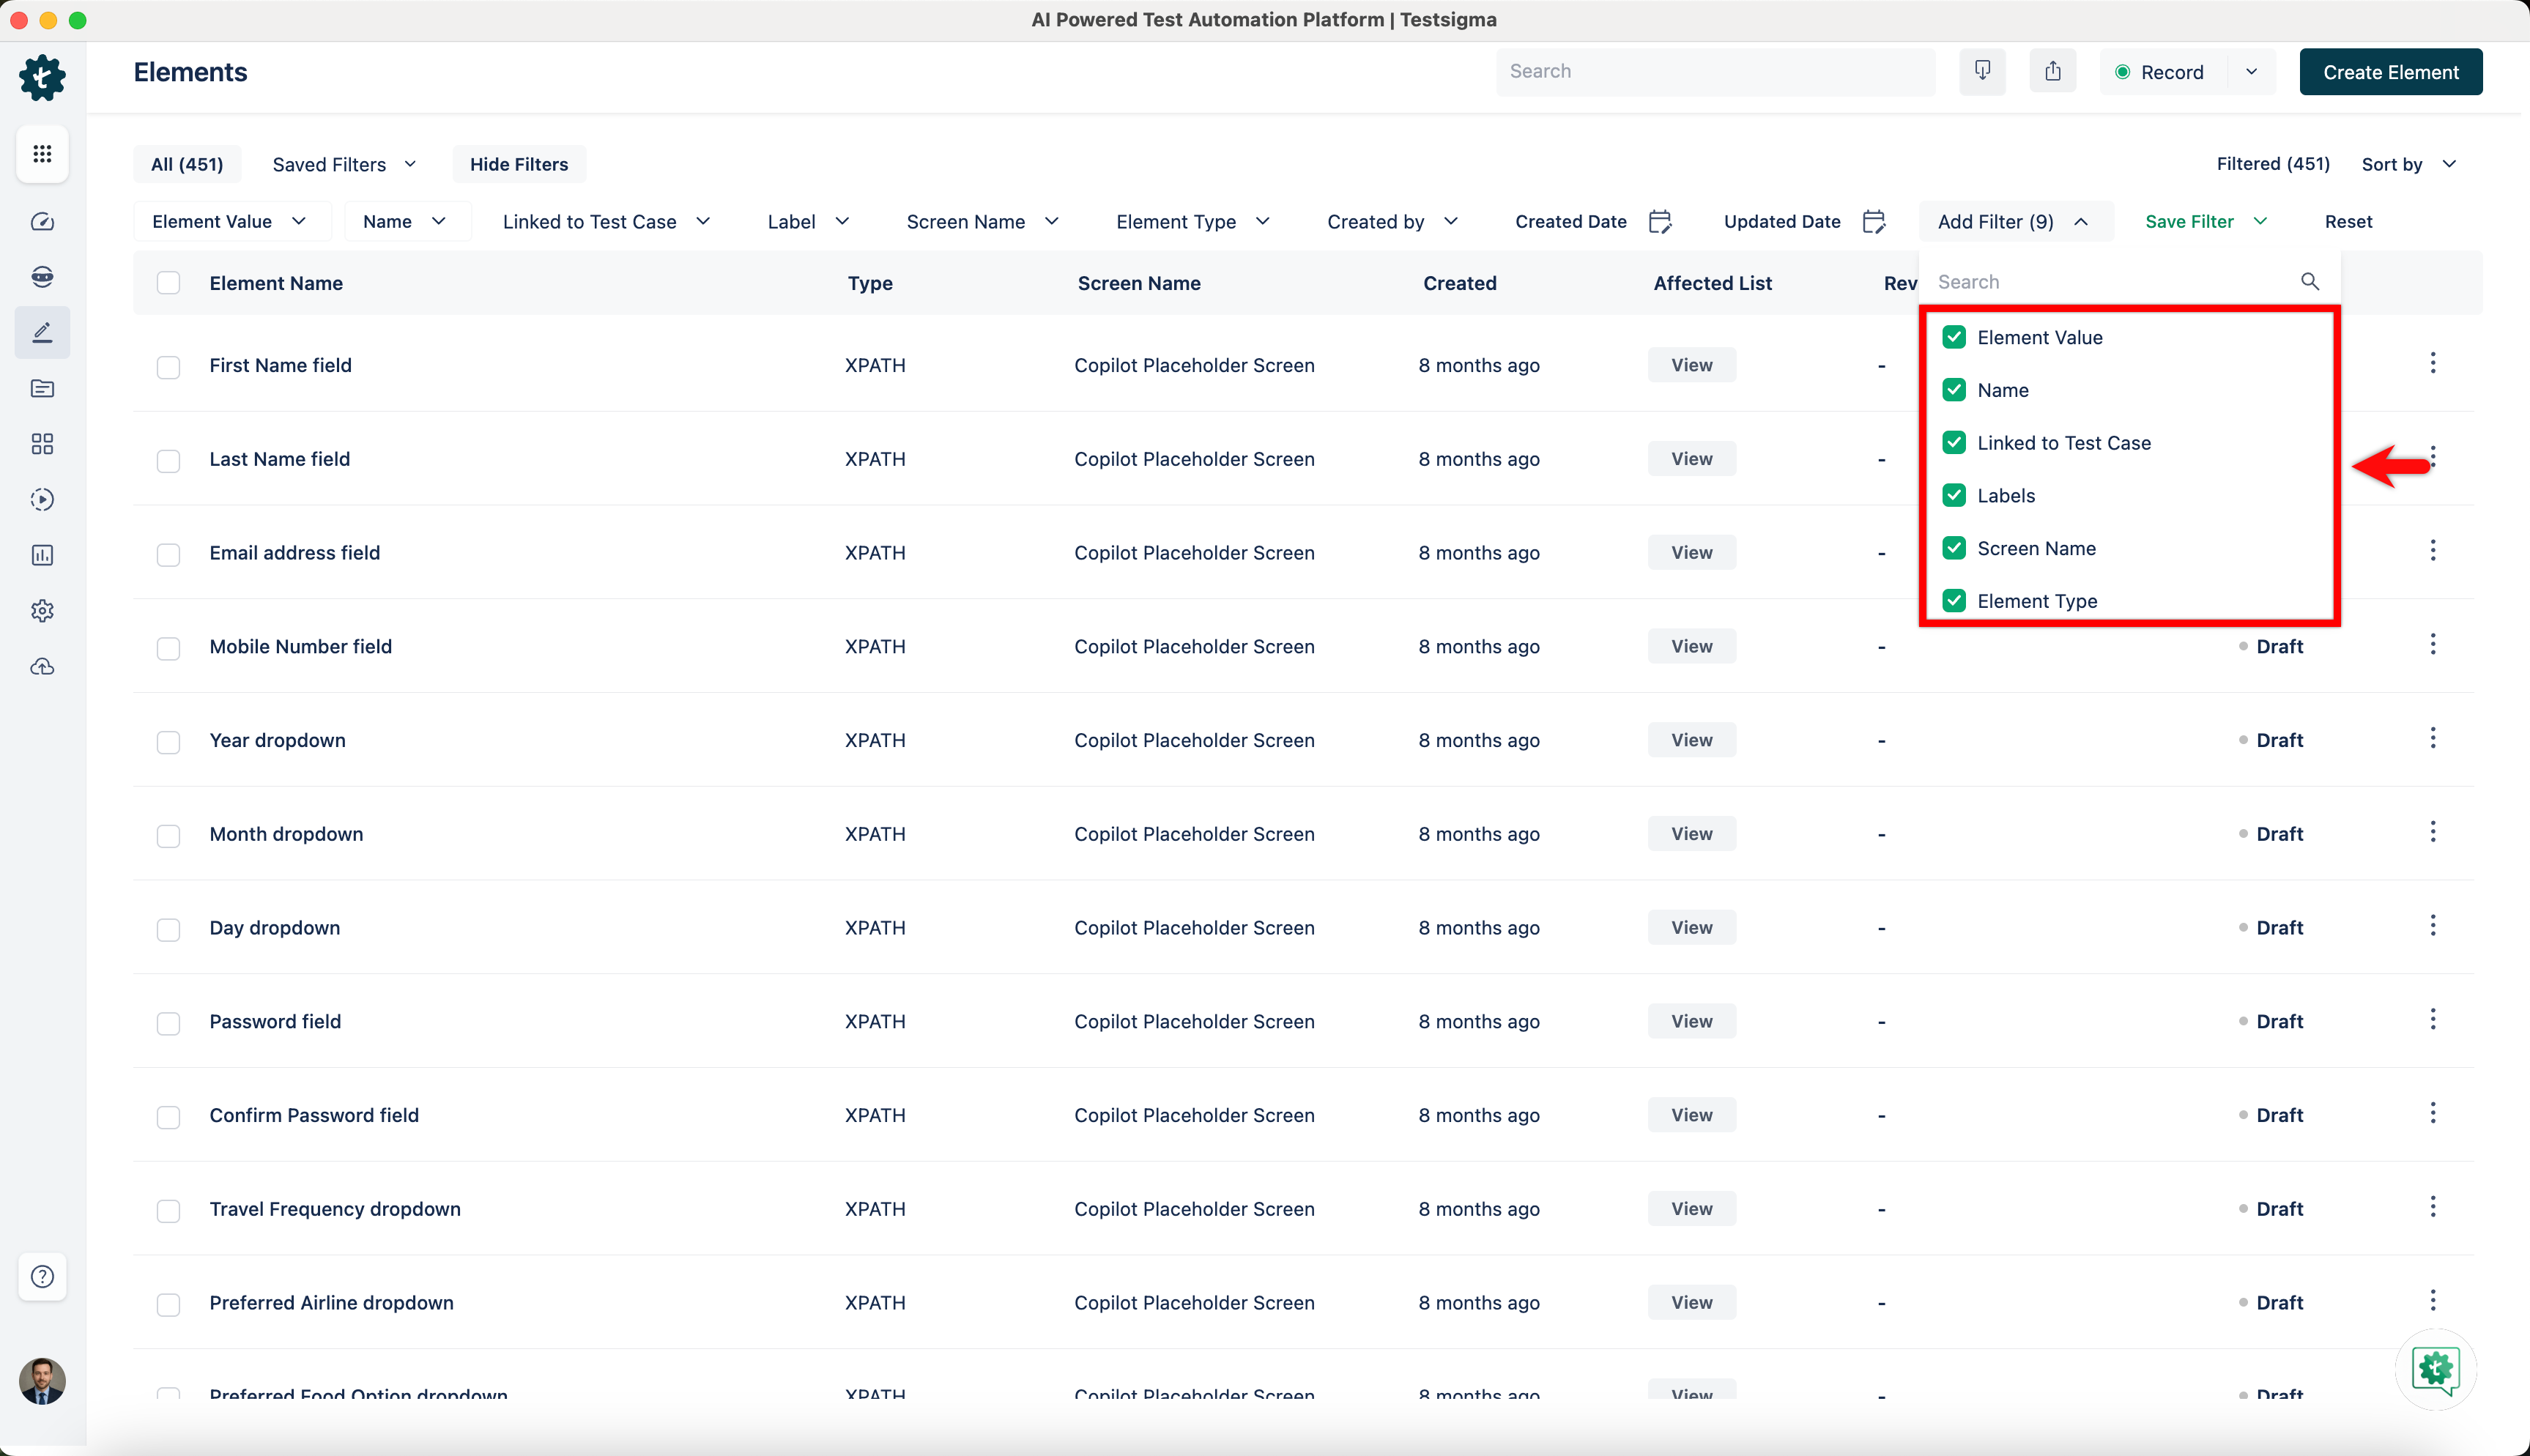Open the three-dot menu for the Year dropdown row
The height and width of the screenshot is (1456, 2530).
pyautogui.click(x=2432, y=738)
